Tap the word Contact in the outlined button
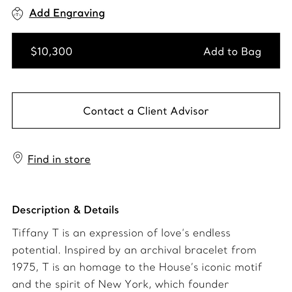The image size is (292, 292). click(x=104, y=111)
